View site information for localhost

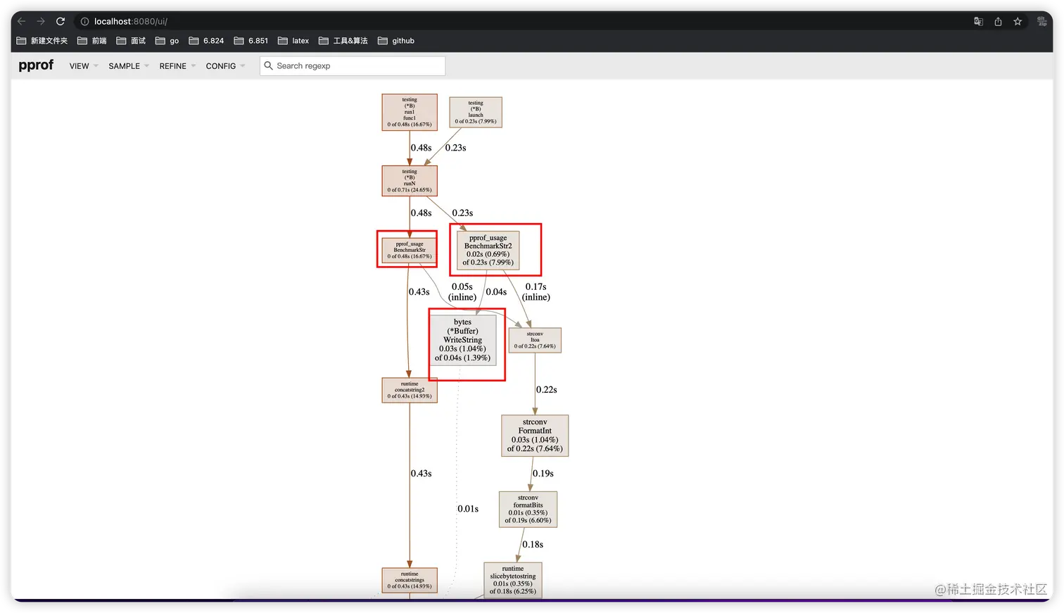pos(84,21)
